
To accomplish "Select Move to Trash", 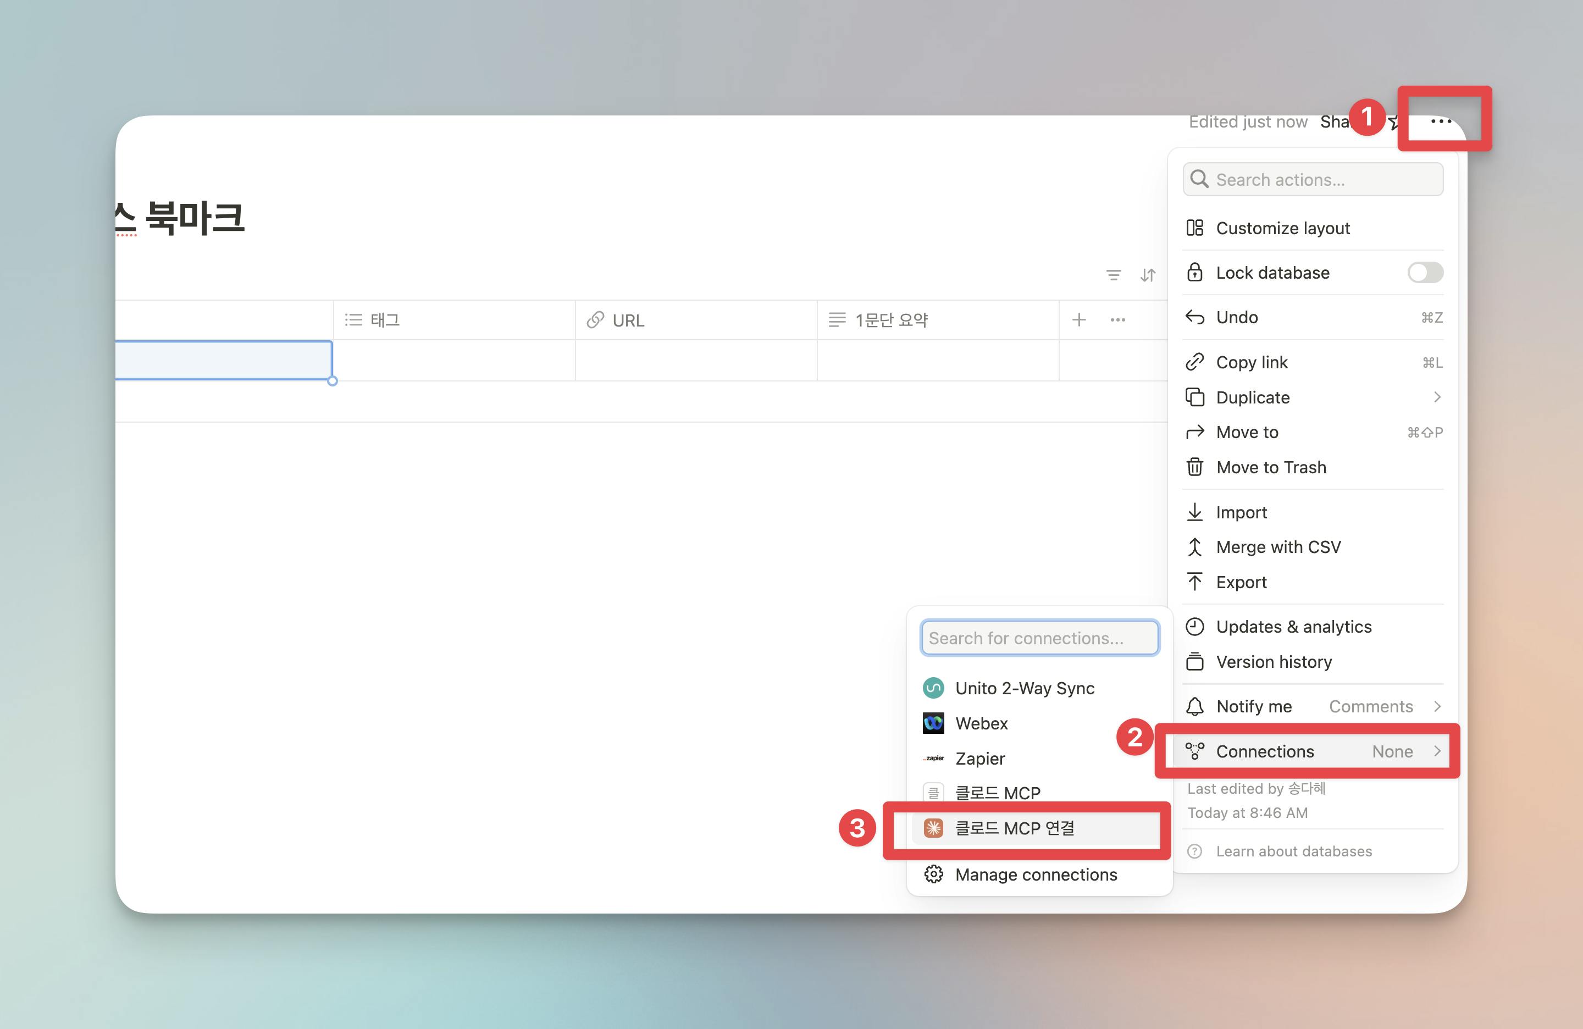I will click(x=1271, y=467).
